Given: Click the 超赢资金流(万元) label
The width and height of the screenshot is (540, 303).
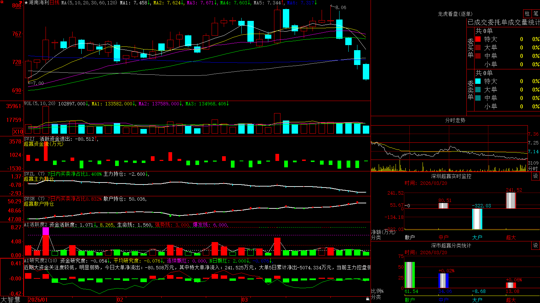Looking at the screenshot, I should tap(44, 144).
